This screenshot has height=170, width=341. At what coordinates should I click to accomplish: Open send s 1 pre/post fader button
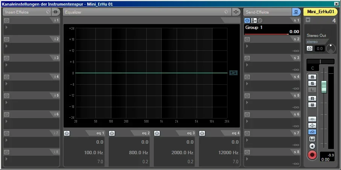[x=254, y=20]
